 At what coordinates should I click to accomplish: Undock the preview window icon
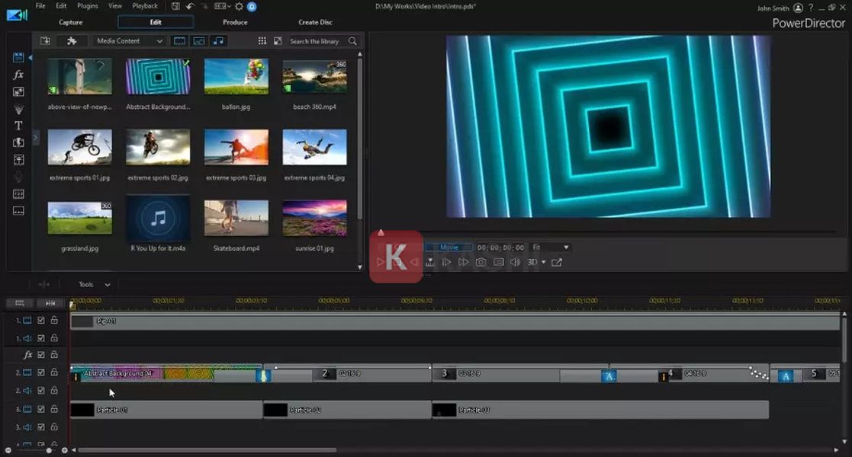[557, 262]
